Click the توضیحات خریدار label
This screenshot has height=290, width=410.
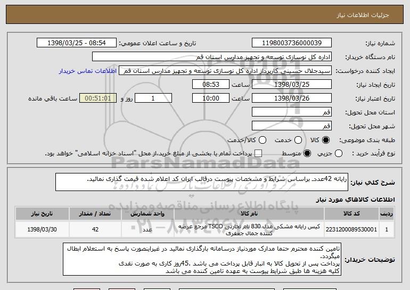point(370,260)
